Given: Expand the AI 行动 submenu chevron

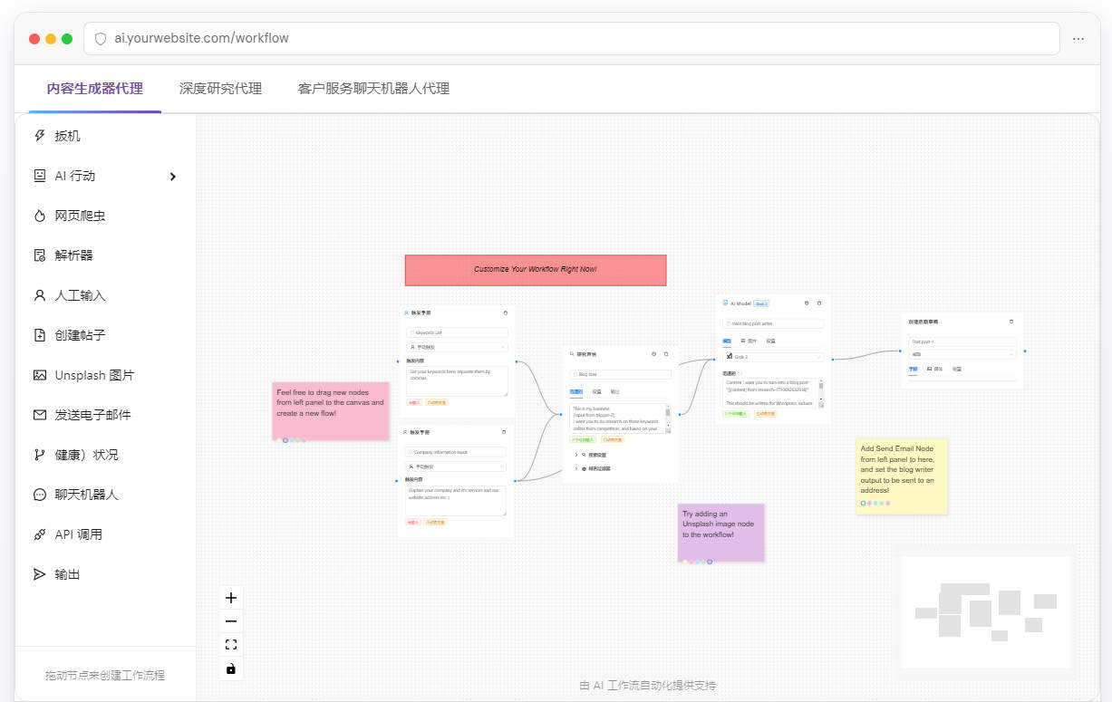Looking at the screenshot, I should tap(172, 177).
